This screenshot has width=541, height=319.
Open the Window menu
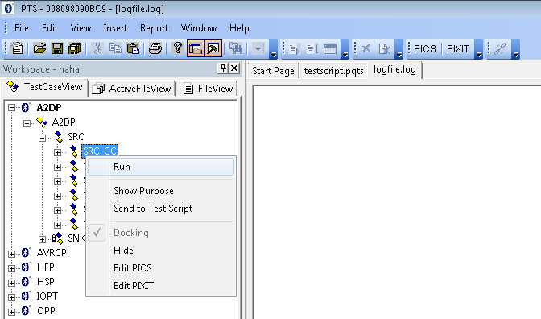tap(199, 28)
